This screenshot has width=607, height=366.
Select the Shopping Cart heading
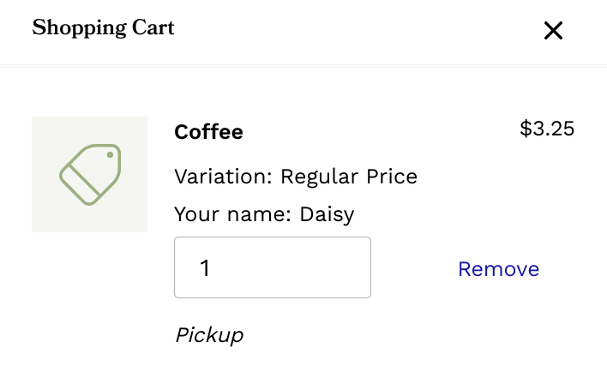click(103, 28)
